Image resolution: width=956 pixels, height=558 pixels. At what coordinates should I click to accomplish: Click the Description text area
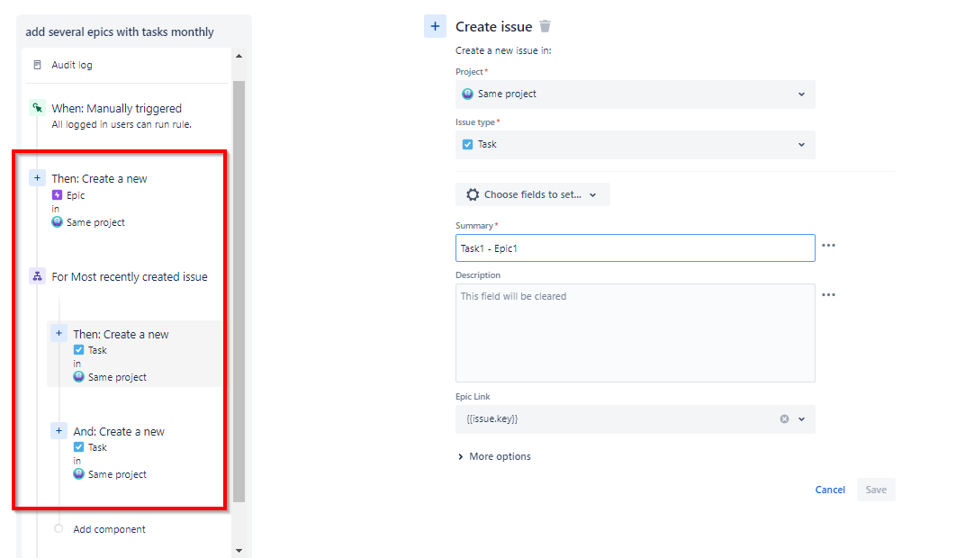pyautogui.click(x=636, y=333)
